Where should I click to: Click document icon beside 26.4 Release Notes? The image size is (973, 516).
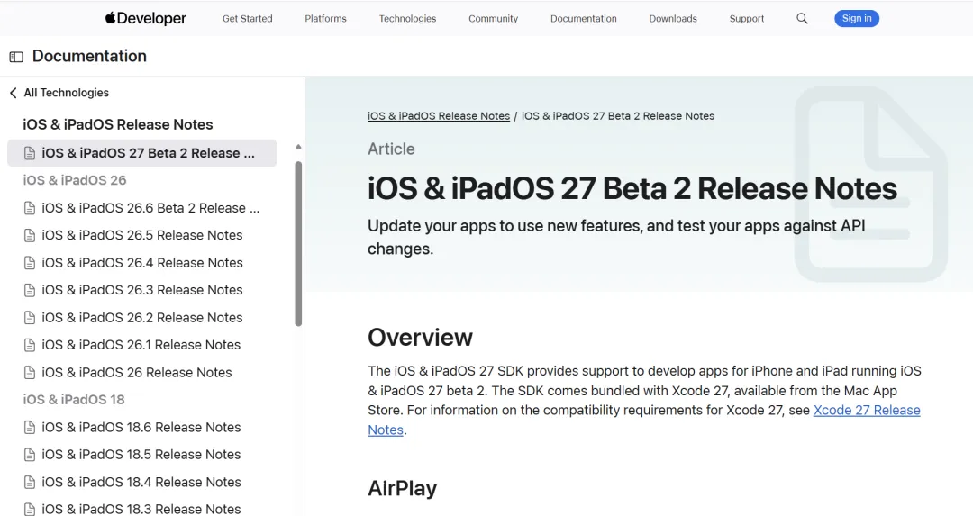pos(29,263)
